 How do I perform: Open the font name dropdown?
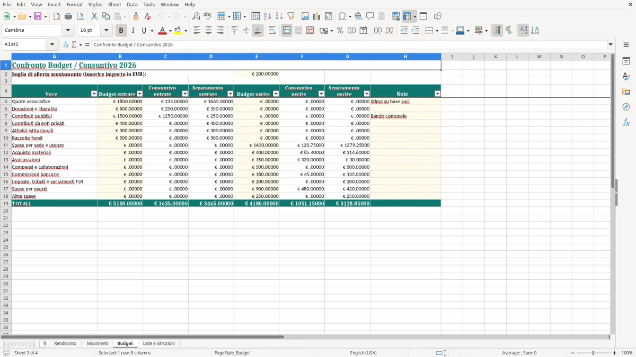68,31
